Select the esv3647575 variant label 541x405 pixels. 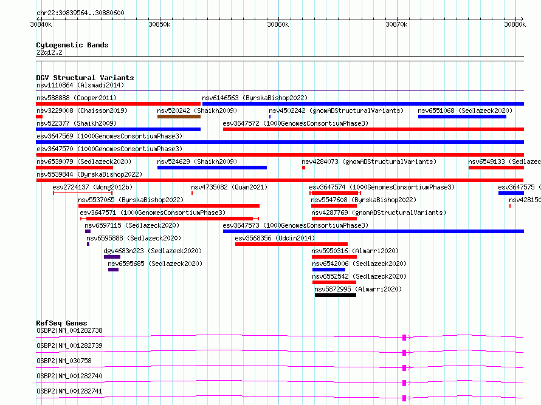(x=519, y=187)
